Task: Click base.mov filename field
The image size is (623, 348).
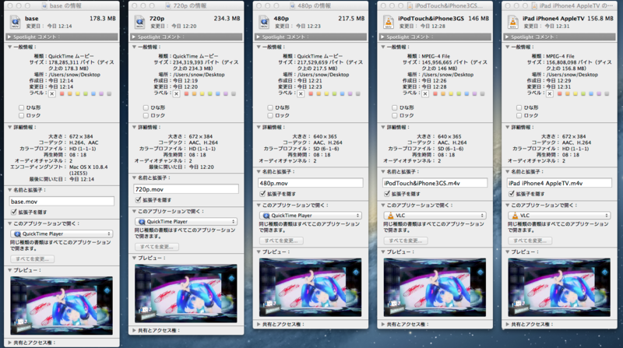Action: tap(62, 202)
